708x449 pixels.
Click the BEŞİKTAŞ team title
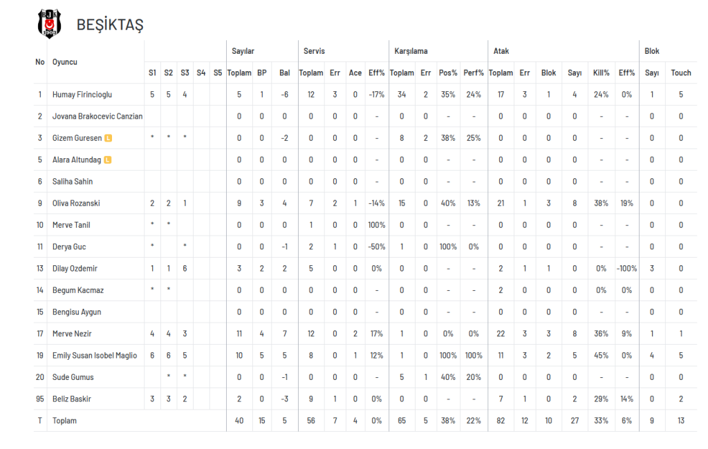pyautogui.click(x=110, y=24)
